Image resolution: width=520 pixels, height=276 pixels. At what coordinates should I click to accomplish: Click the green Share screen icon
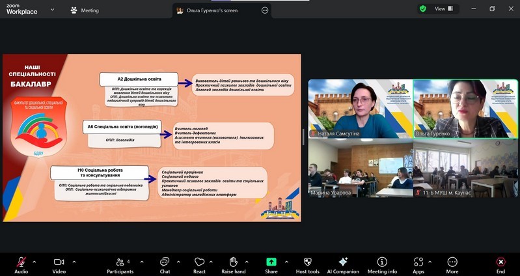(x=271, y=262)
